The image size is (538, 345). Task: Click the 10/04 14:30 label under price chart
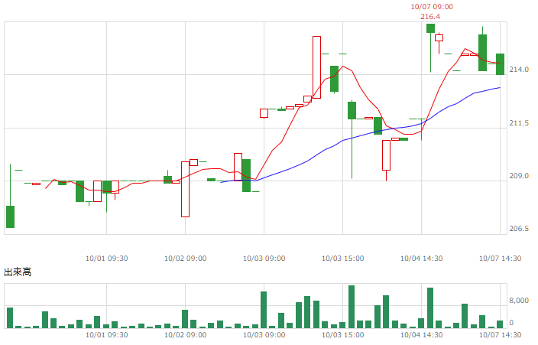(421, 259)
